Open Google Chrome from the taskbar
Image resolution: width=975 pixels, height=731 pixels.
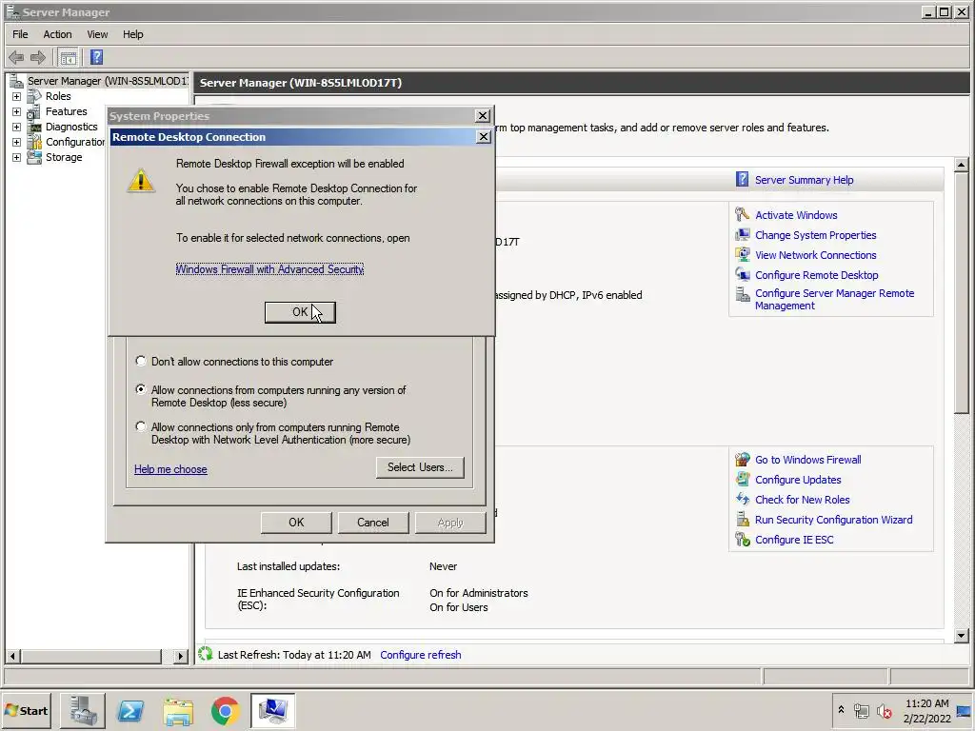(x=225, y=711)
